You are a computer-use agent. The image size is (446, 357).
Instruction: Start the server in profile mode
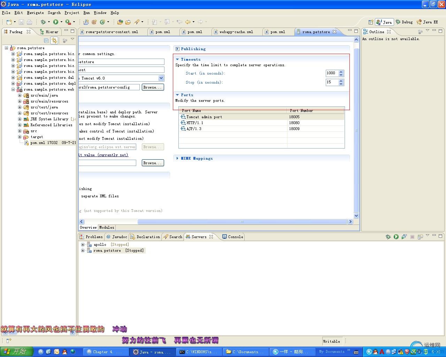[404, 237]
